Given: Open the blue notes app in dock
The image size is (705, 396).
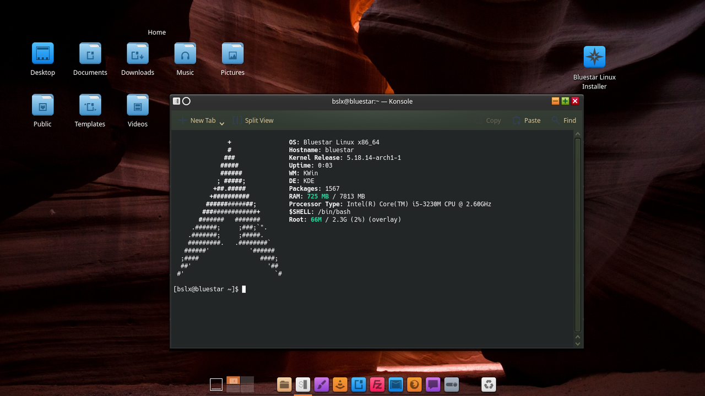Looking at the screenshot, I should (x=359, y=384).
